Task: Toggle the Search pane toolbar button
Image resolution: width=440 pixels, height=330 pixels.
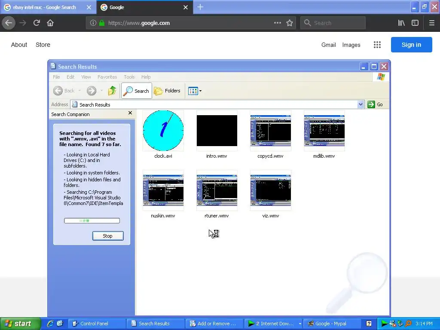Action: [x=137, y=91]
